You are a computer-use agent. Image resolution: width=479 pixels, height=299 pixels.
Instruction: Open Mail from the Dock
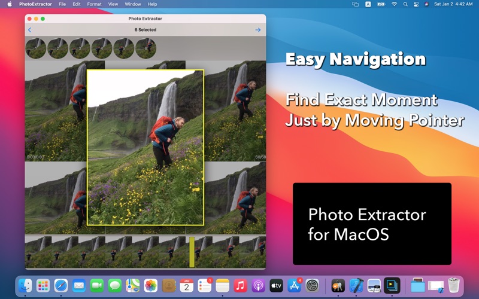(79, 286)
